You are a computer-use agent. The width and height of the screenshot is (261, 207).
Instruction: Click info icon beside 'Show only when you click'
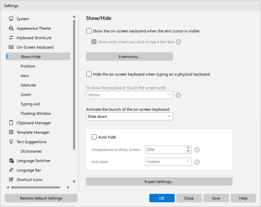[178, 42]
